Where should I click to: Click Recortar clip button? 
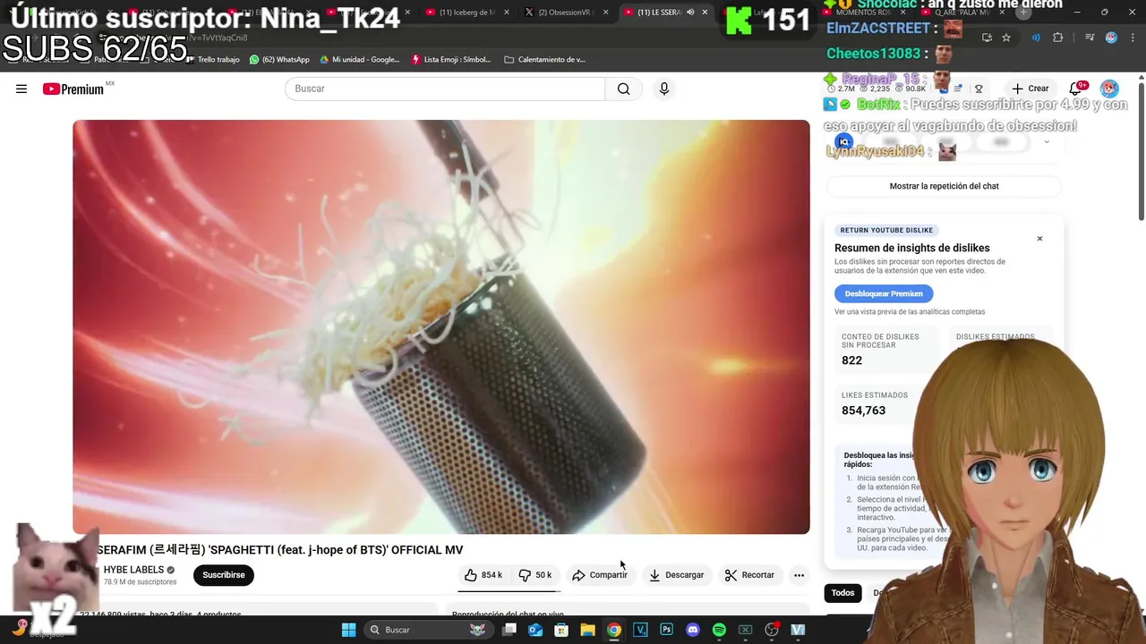pyautogui.click(x=749, y=575)
